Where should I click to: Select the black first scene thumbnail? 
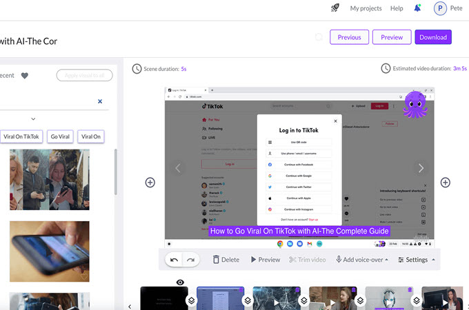pyautogui.click(x=164, y=298)
